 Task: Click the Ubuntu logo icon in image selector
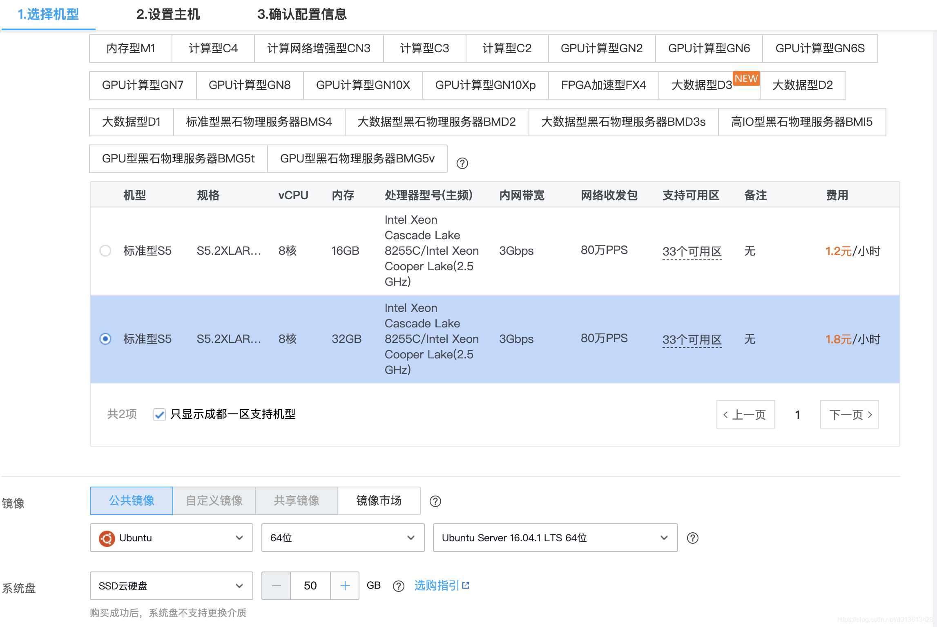(107, 538)
